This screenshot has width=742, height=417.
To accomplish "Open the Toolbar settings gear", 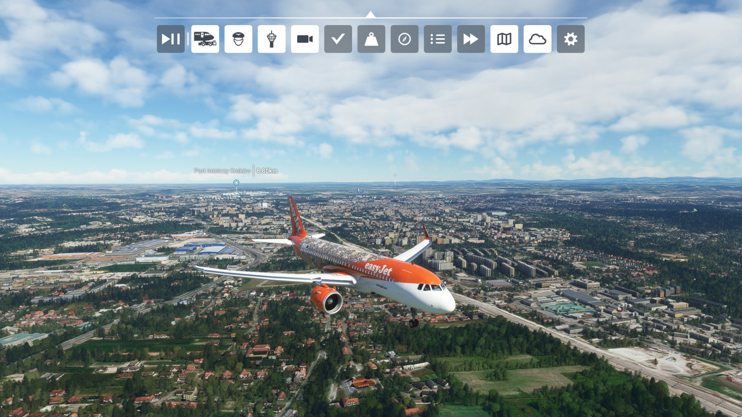I will coord(571,39).
